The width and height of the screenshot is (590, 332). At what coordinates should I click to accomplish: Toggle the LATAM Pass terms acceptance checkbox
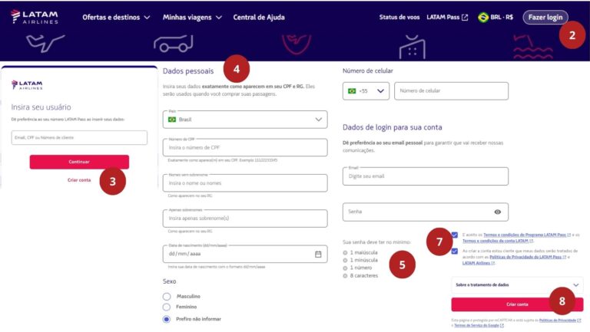pyautogui.click(x=455, y=235)
